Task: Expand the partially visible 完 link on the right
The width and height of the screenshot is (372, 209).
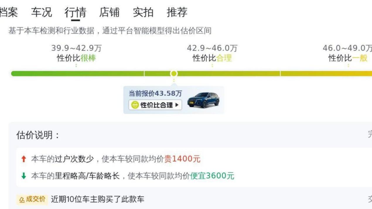Action: [x=370, y=133]
